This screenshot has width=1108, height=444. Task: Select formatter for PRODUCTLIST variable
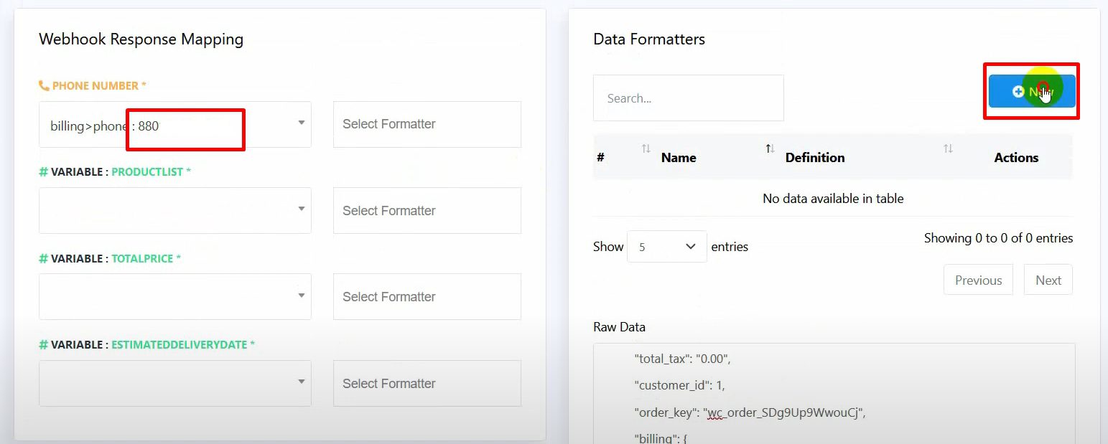click(x=427, y=211)
